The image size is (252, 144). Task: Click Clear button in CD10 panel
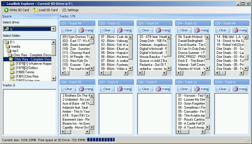click(x=223, y=89)
